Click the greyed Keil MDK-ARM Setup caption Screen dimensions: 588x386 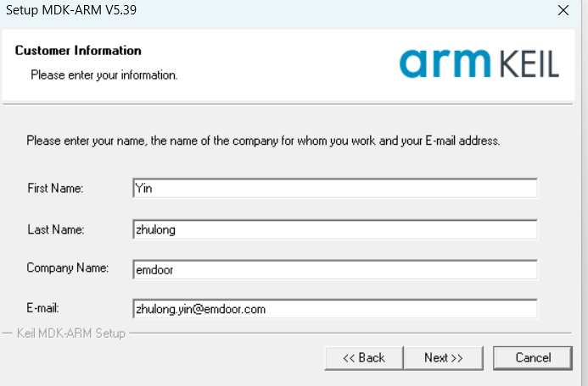point(71,333)
